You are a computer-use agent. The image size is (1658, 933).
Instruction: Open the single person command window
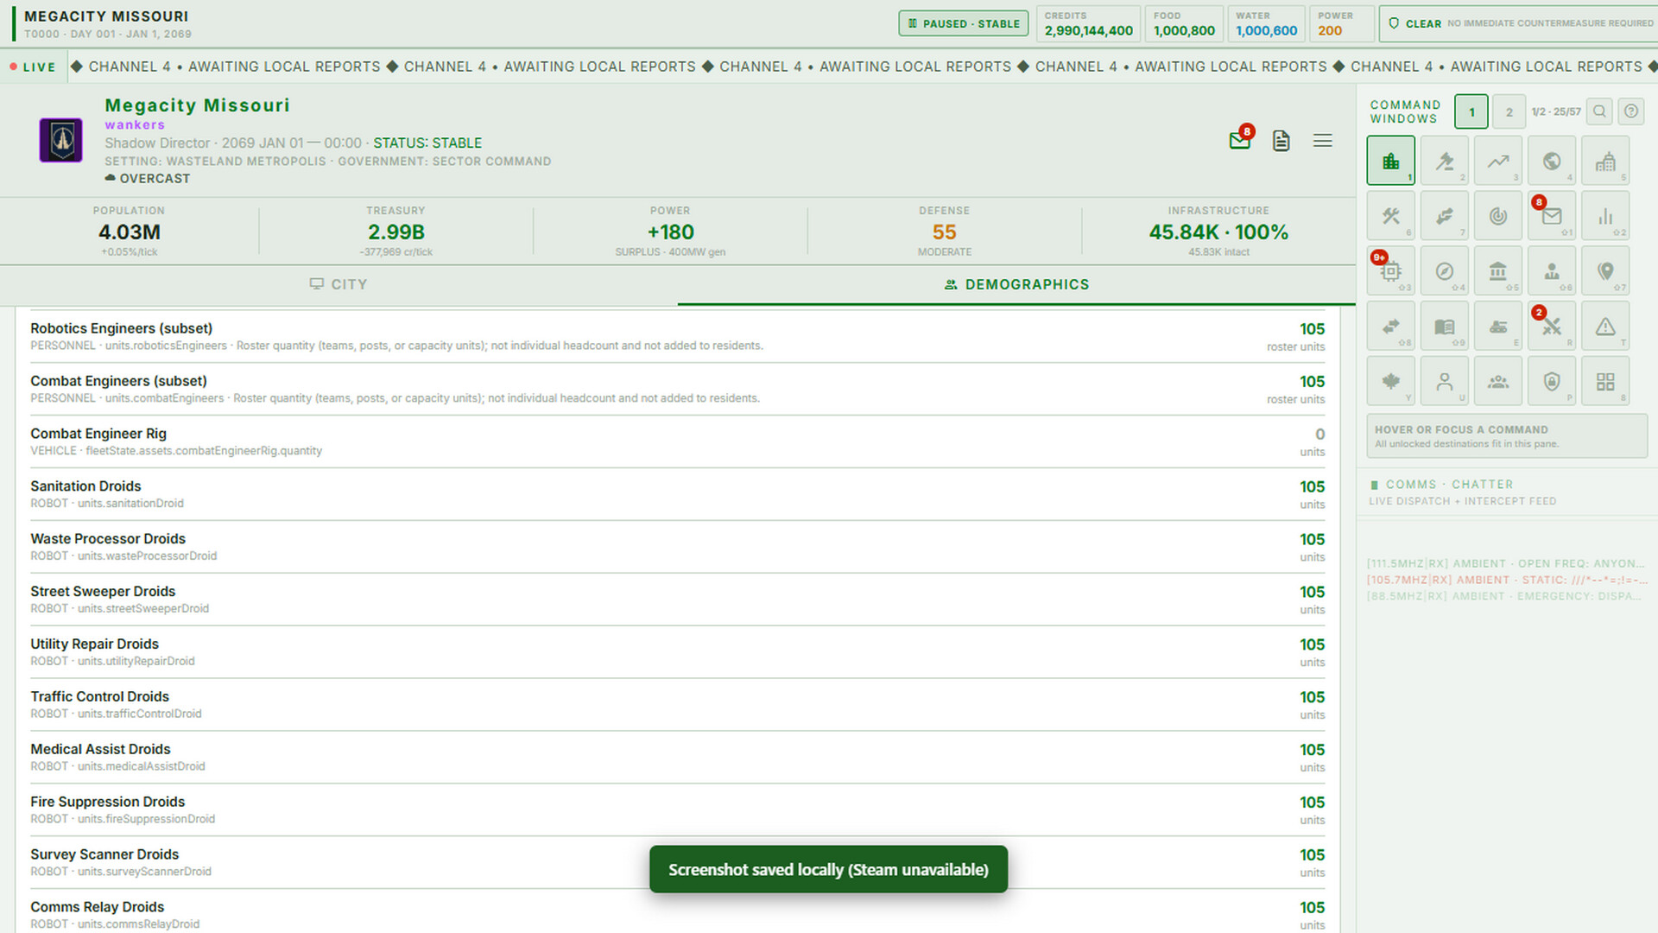pyautogui.click(x=1444, y=382)
